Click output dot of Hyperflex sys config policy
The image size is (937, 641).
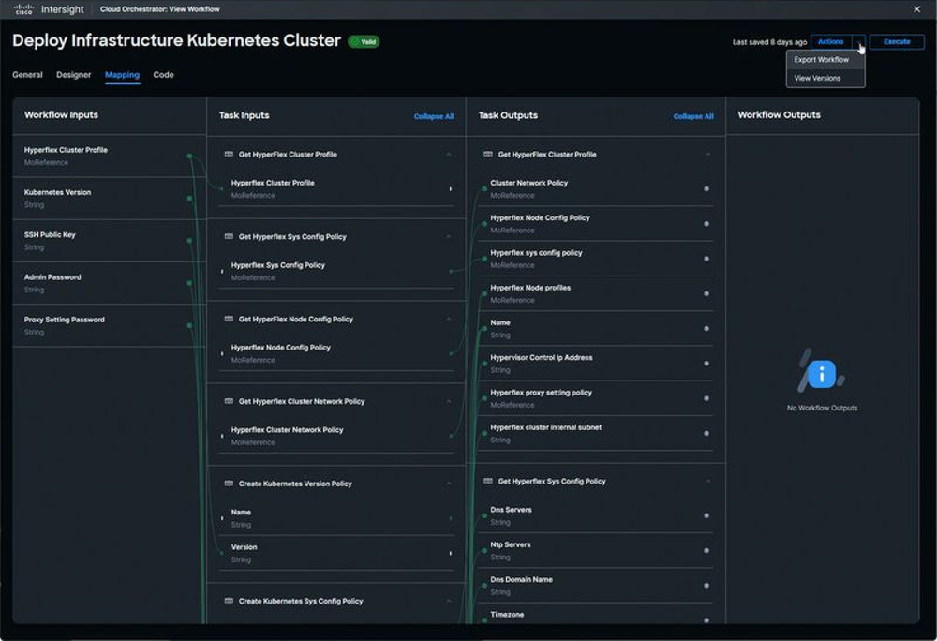click(706, 259)
